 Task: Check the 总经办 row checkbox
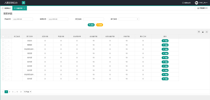[x=3, y=41]
